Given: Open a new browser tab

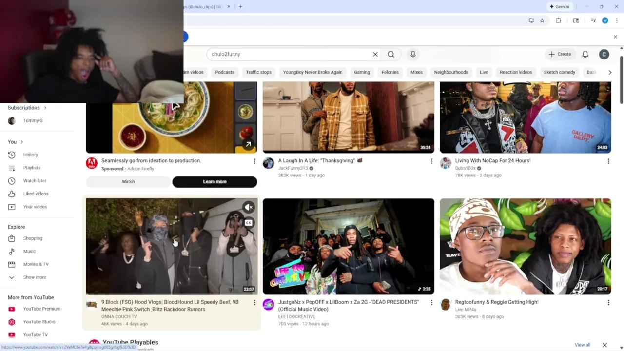Looking at the screenshot, I should [x=240, y=6].
